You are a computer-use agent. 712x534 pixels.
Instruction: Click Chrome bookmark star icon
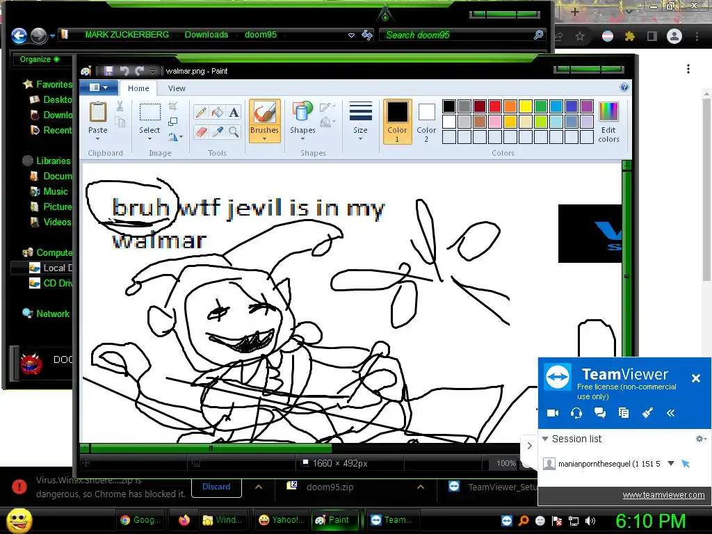point(580,36)
